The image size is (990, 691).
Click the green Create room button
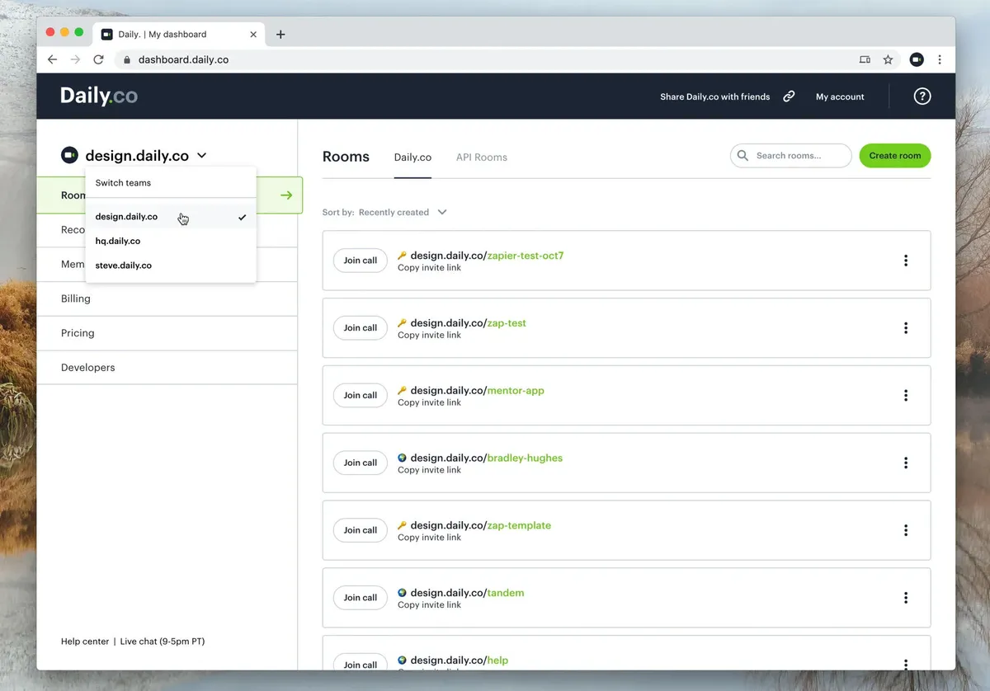pyautogui.click(x=895, y=156)
